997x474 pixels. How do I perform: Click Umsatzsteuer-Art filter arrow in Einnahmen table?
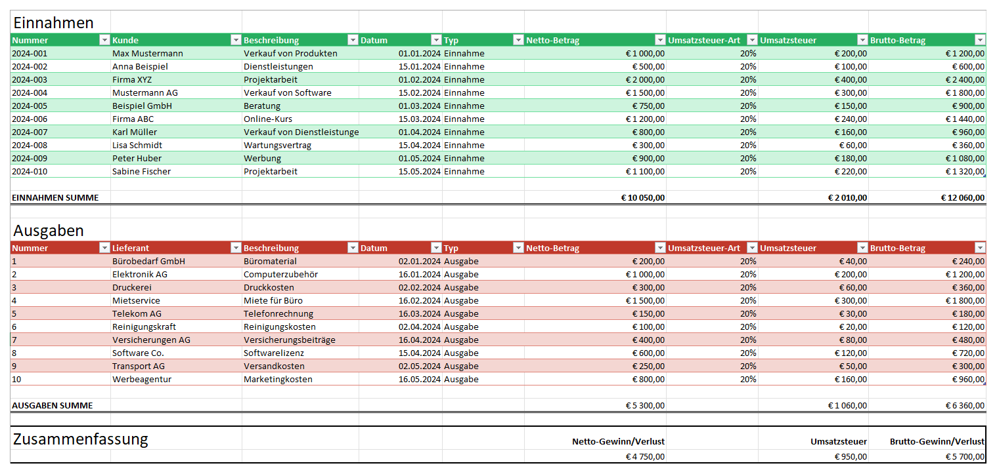752,41
